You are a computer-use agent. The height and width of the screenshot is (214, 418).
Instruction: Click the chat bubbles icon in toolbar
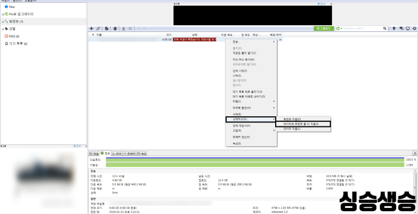click(401, 29)
